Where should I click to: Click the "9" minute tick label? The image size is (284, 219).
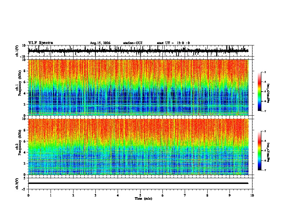229,195
